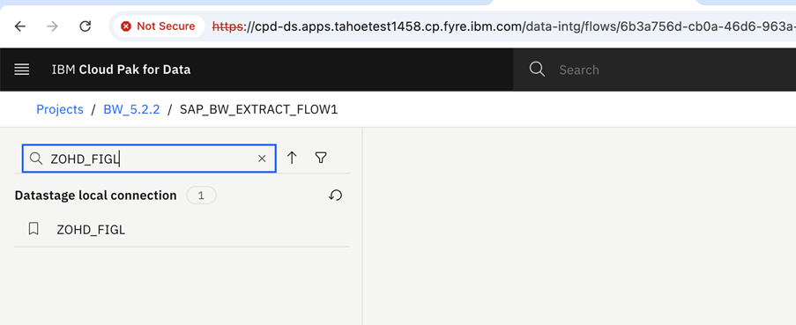Refresh the Datastage local connection list
The width and height of the screenshot is (796, 325).
(336, 196)
